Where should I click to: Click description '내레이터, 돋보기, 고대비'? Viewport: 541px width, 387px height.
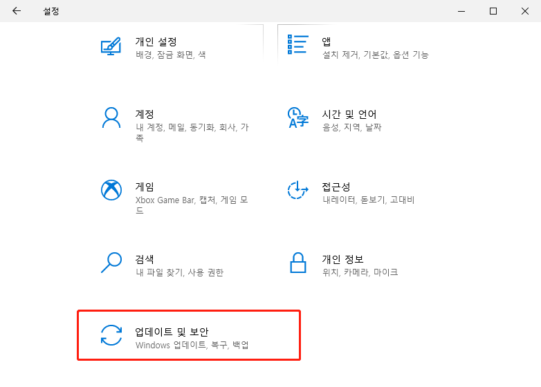pos(368,200)
